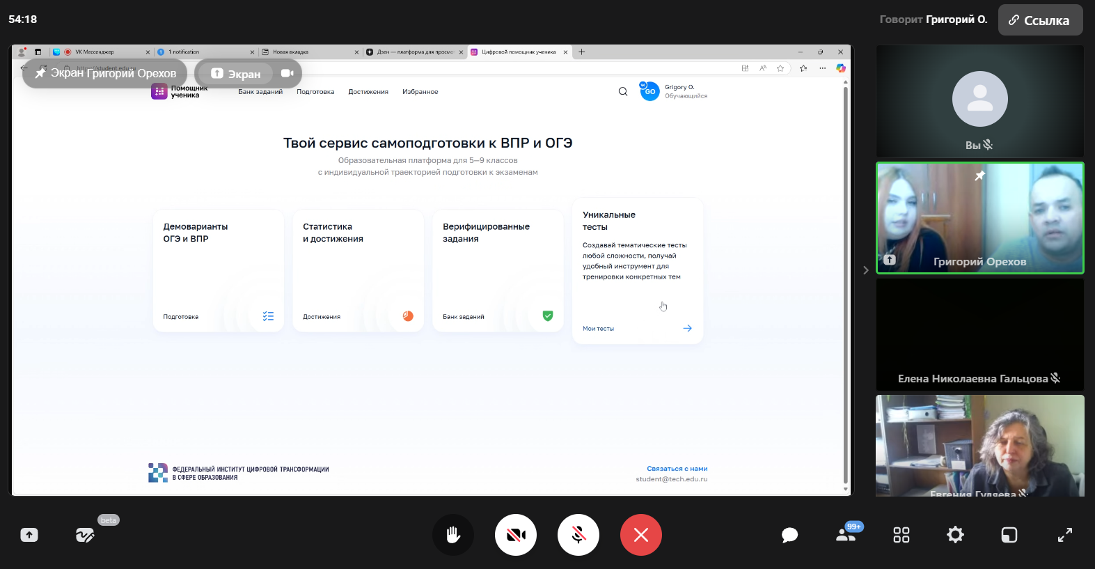The image size is (1095, 569).
Task: Enter fullscreen mode
Action: click(x=1065, y=535)
